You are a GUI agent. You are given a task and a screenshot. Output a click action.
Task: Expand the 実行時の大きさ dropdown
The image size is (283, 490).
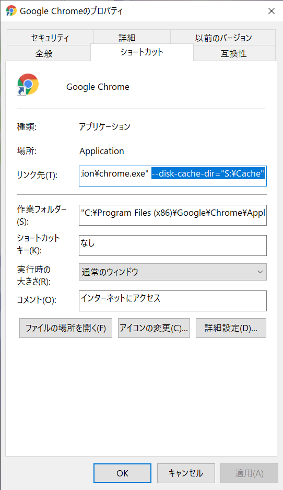(173, 272)
